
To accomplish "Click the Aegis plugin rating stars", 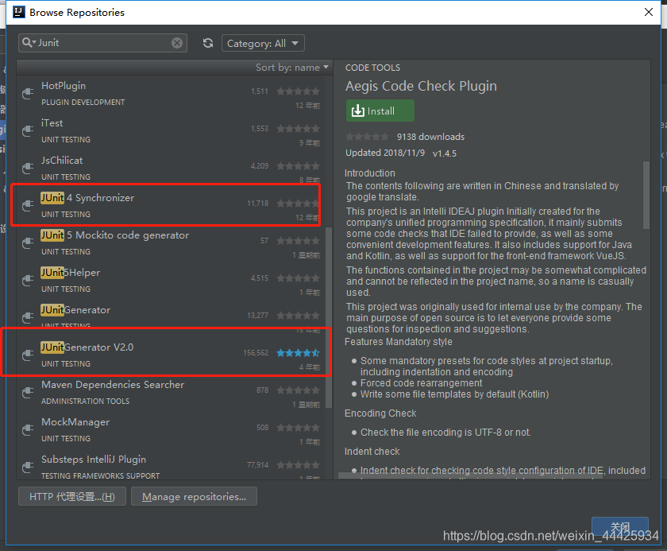I will (367, 137).
